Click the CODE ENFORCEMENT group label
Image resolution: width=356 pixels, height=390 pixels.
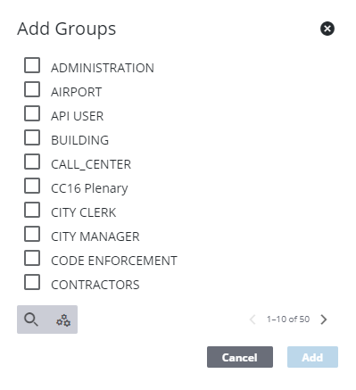(114, 261)
